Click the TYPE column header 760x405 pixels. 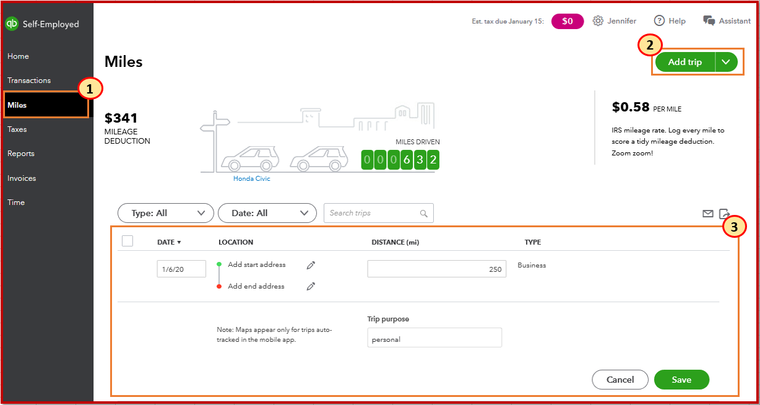[533, 242]
